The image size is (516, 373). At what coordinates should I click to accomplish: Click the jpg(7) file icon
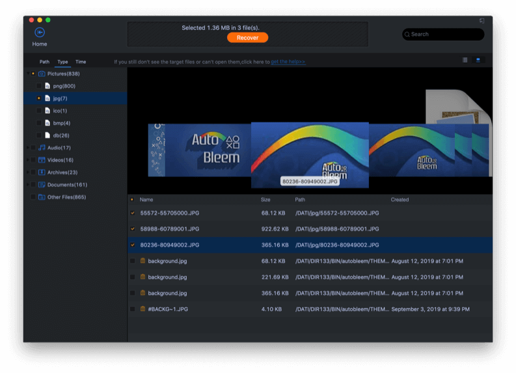[48, 98]
